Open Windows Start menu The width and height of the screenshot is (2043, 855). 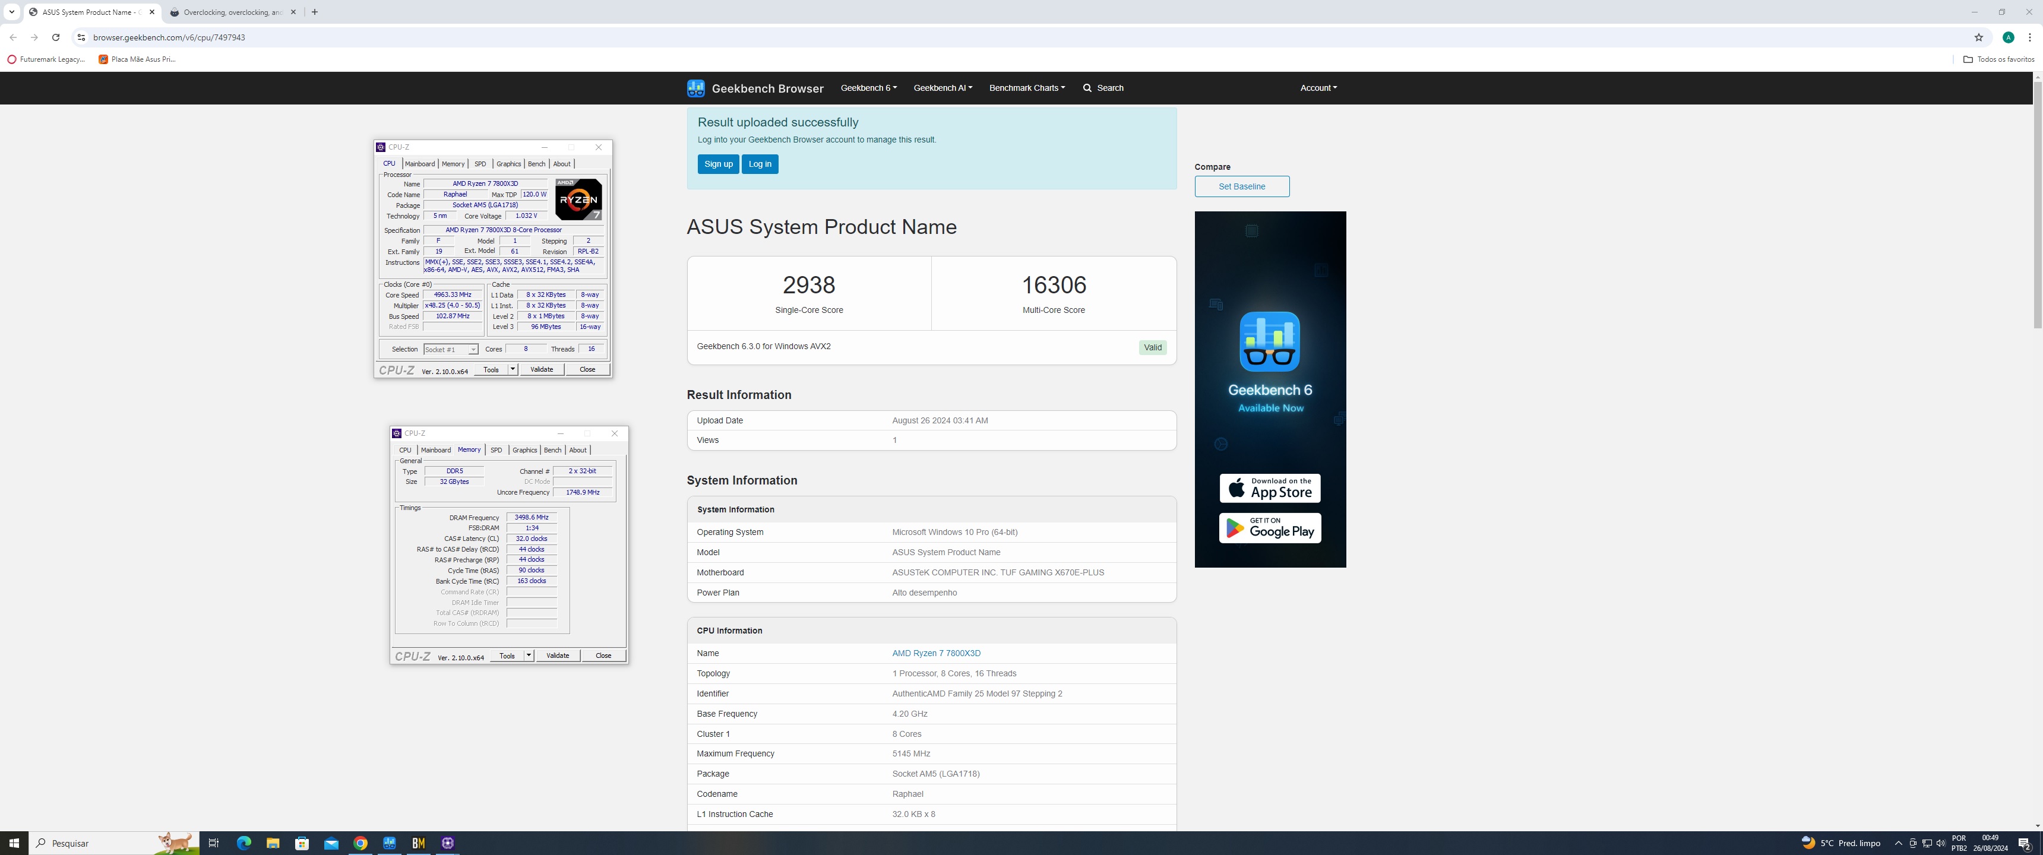[14, 843]
